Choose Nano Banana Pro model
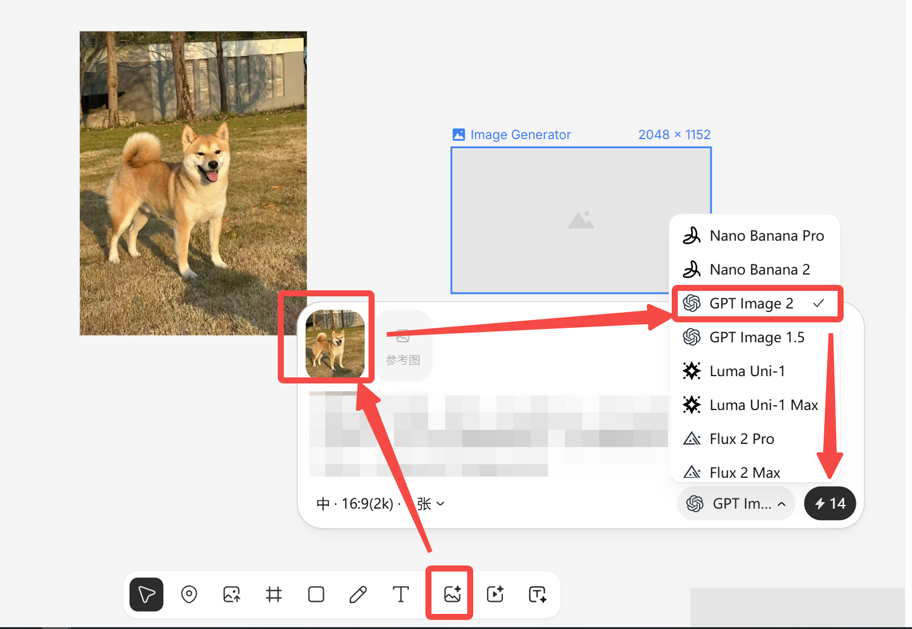 [755, 236]
